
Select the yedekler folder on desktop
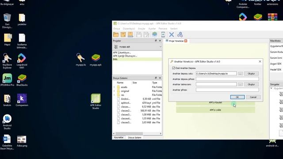pos(22,19)
